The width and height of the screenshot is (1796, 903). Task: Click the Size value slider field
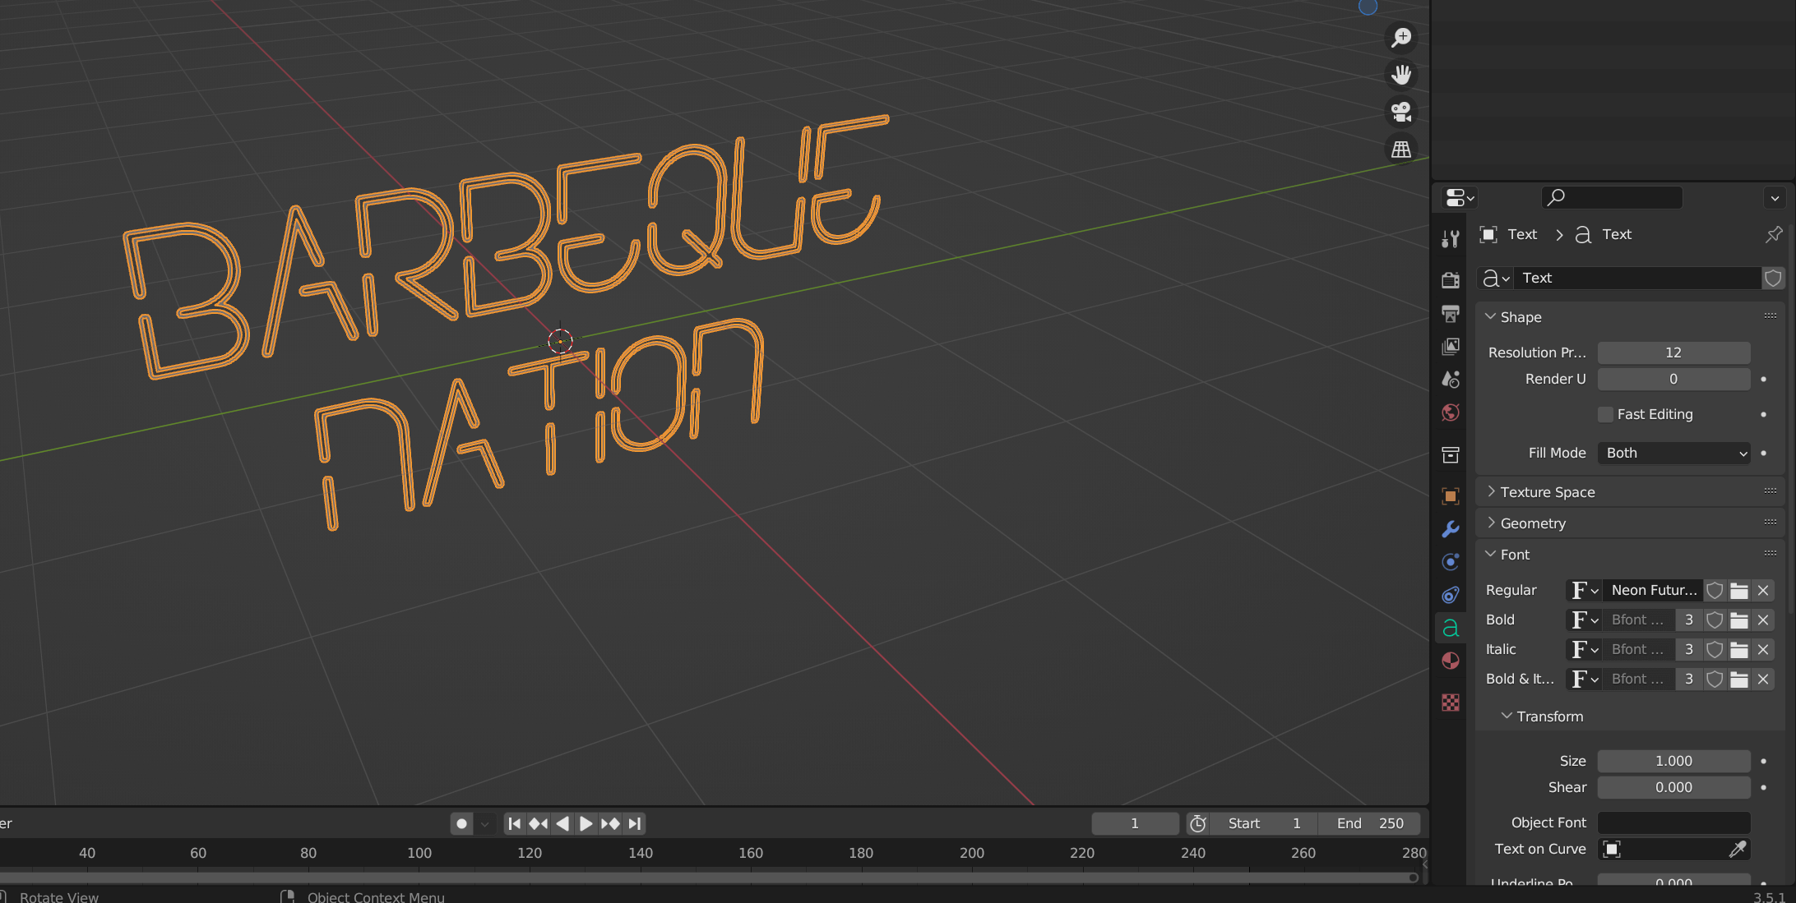pos(1673,761)
